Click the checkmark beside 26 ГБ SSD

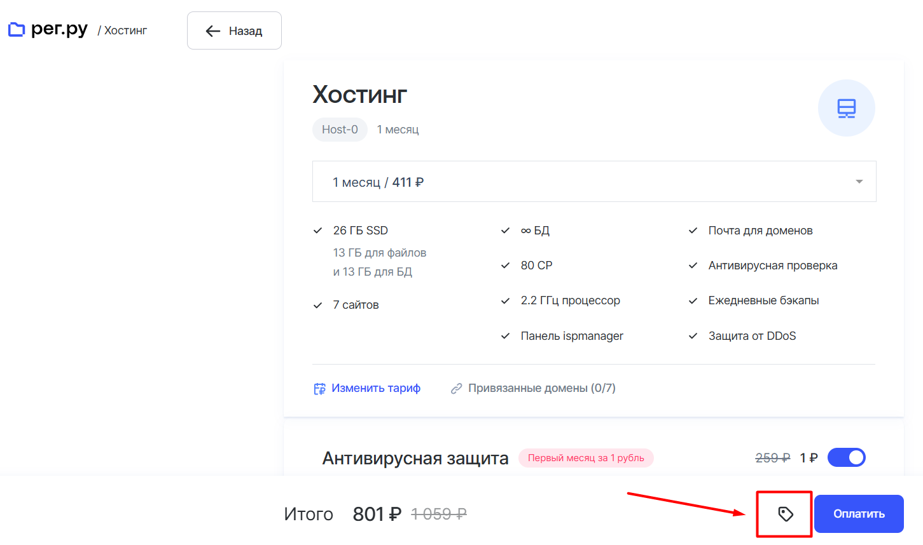coord(317,230)
